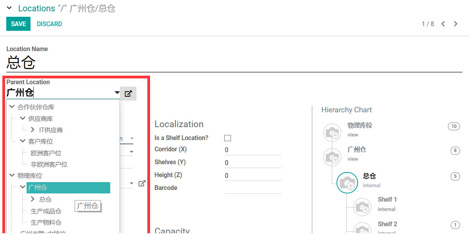Click the SAVE button
The height and width of the screenshot is (234, 469).
tap(18, 24)
